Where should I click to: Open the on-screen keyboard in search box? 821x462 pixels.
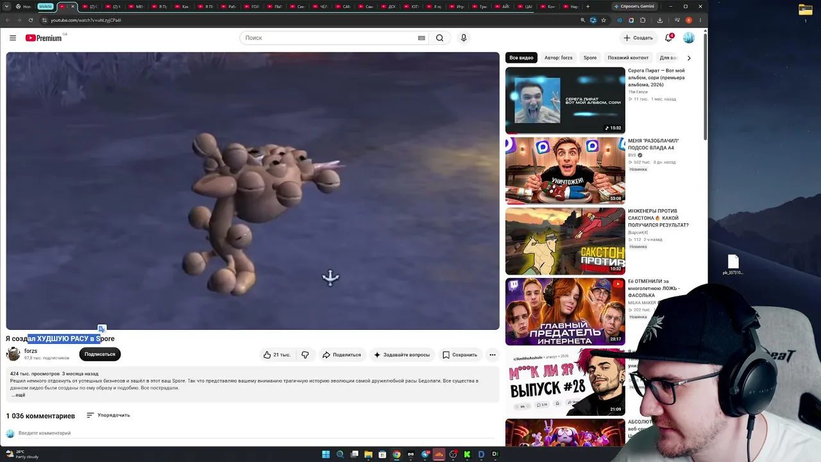[421, 38]
